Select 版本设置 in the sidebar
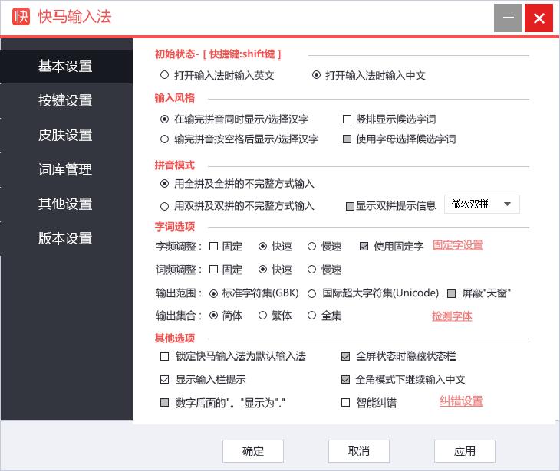 click(x=65, y=238)
